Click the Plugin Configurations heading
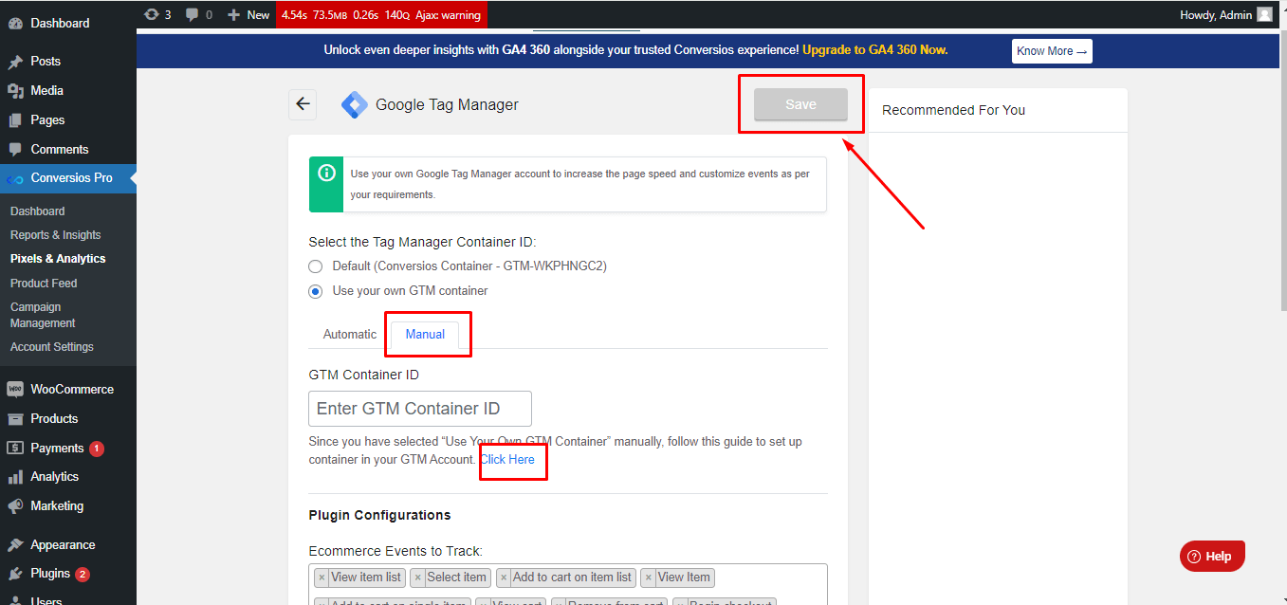The height and width of the screenshot is (605, 1287). [379, 516]
